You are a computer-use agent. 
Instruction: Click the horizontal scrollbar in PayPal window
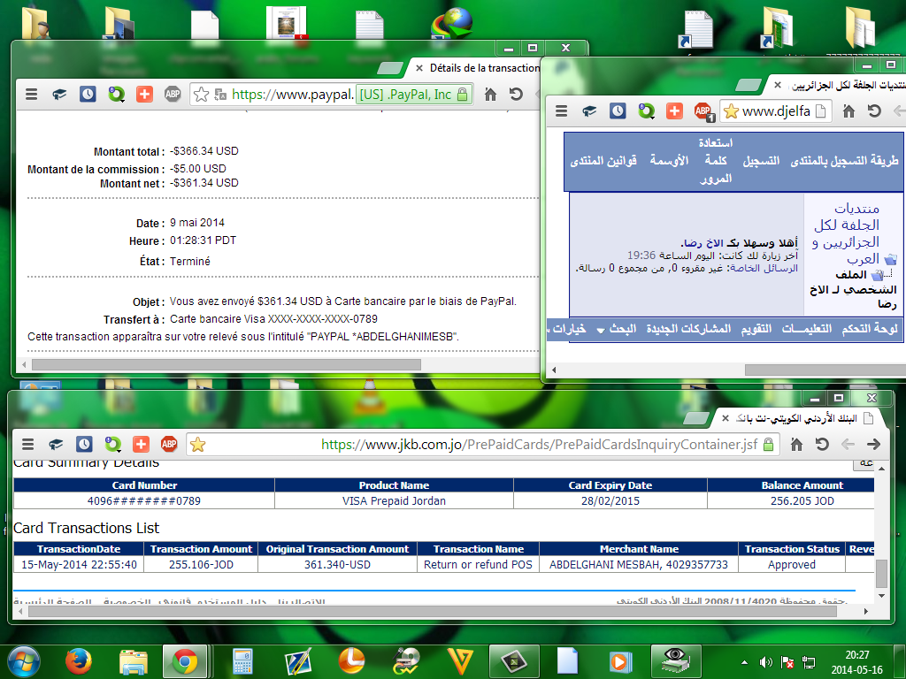pos(226,365)
